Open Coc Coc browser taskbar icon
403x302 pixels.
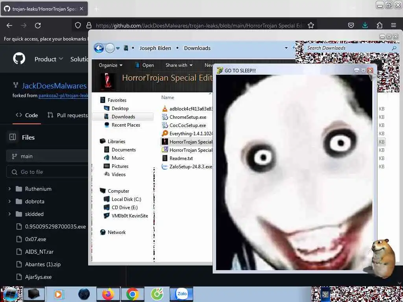(x=157, y=294)
